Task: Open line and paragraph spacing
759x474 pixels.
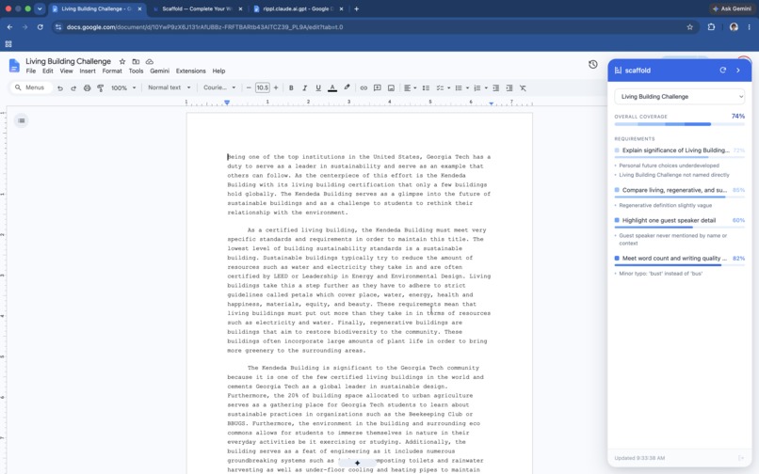Action: [426, 88]
